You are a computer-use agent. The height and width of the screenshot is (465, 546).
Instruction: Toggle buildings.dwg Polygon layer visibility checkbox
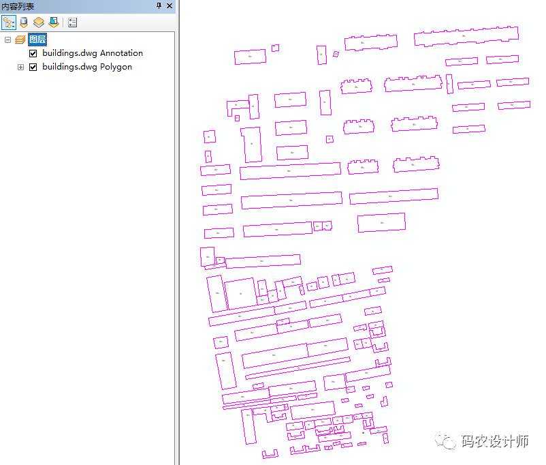(33, 67)
